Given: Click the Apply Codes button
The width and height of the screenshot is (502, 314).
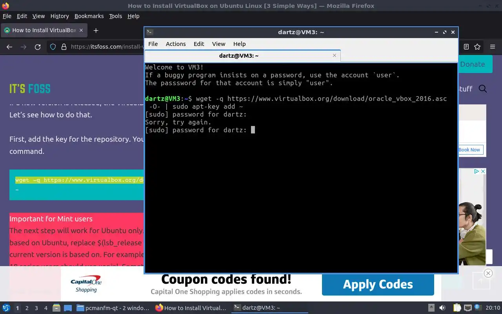Looking at the screenshot, I should pyautogui.click(x=378, y=284).
